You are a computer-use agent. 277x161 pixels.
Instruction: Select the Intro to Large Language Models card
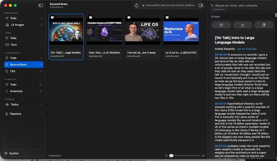point(66,37)
